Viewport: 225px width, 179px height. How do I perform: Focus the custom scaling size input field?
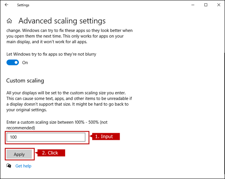[46, 137]
